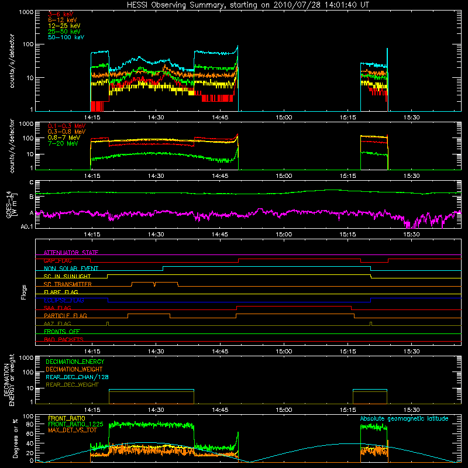Screen dimensions: 468x468
Task: Click the 'GAP_FLAG' label
Action: [x=57, y=260]
